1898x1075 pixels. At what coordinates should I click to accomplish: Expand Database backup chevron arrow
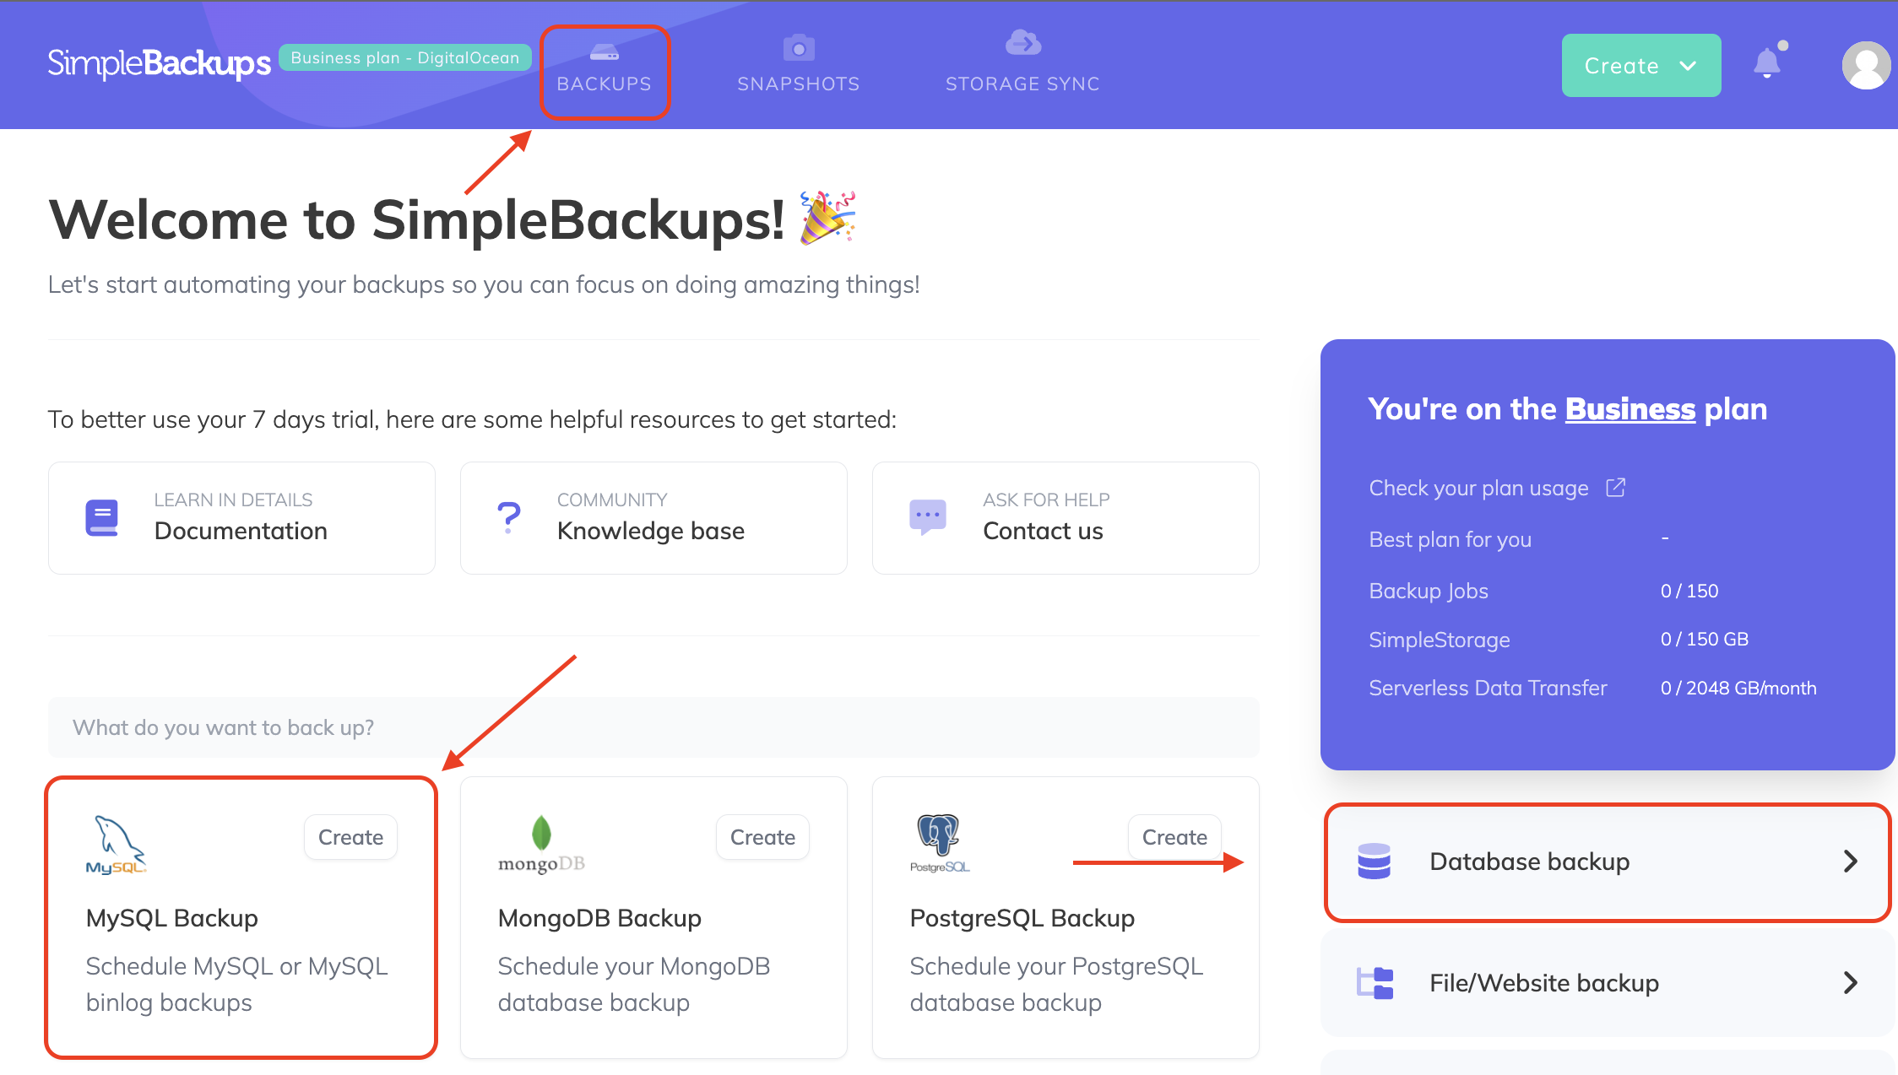pyautogui.click(x=1850, y=862)
